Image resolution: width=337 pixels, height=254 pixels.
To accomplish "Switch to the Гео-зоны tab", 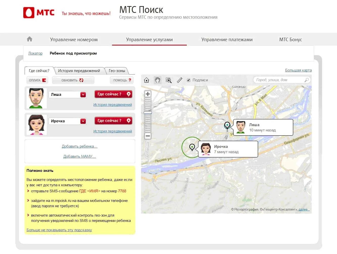I will tap(117, 71).
